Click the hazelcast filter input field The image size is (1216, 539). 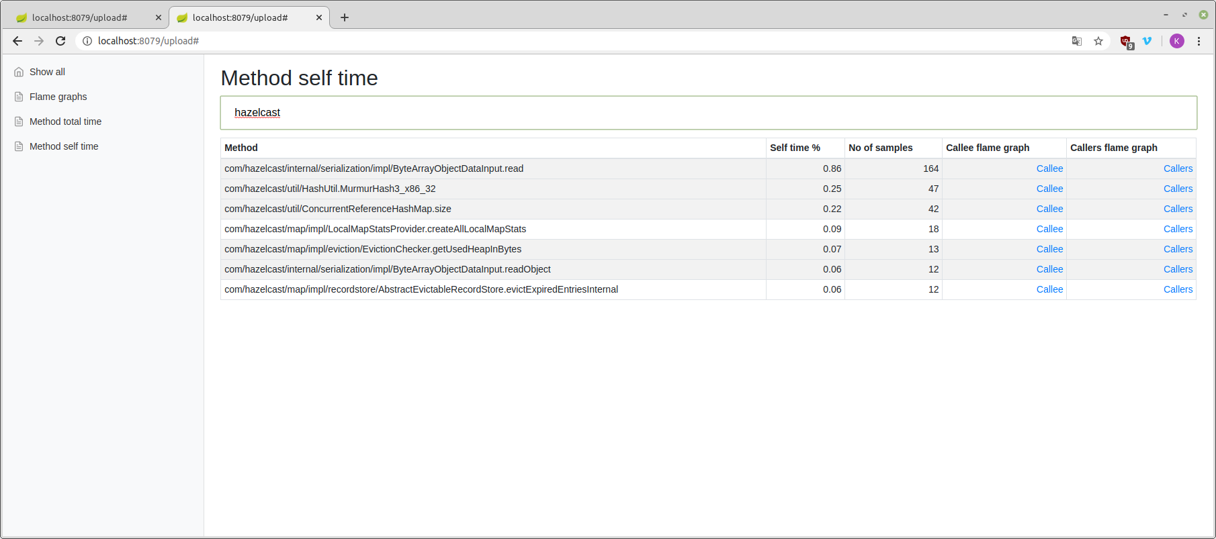[708, 113]
